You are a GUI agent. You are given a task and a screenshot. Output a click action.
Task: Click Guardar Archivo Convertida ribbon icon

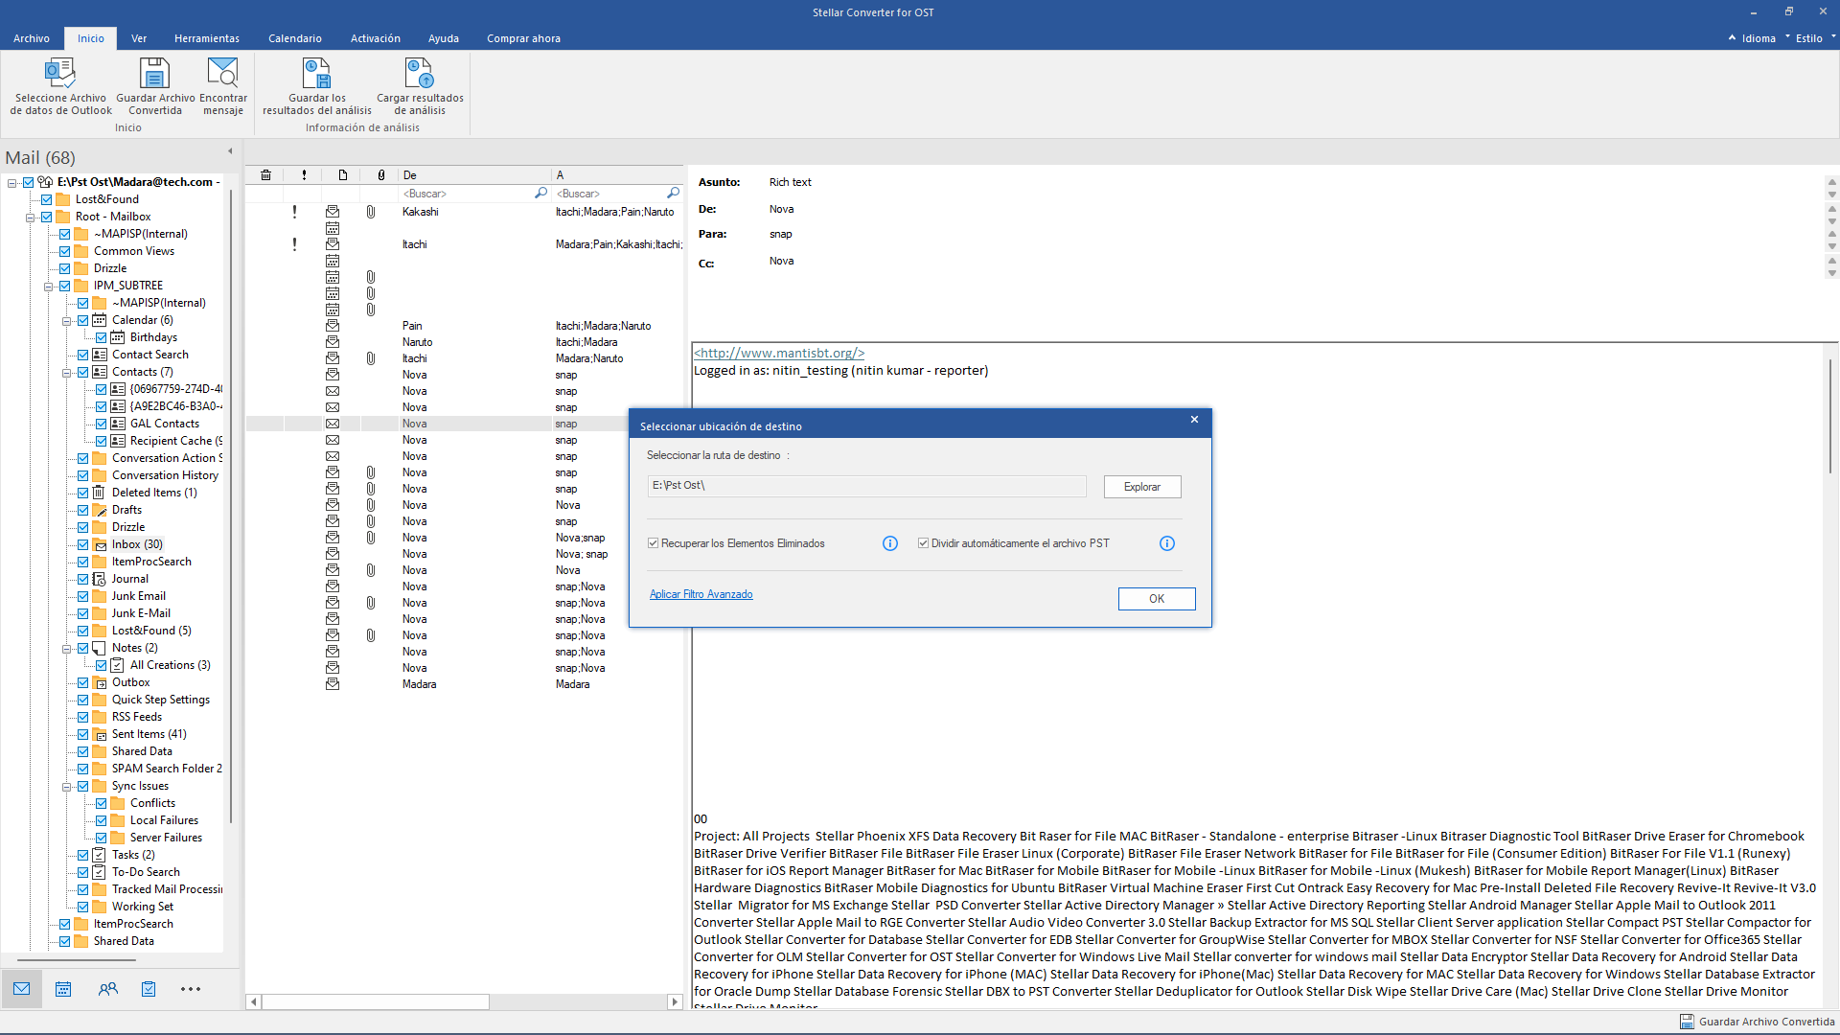tap(154, 74)
